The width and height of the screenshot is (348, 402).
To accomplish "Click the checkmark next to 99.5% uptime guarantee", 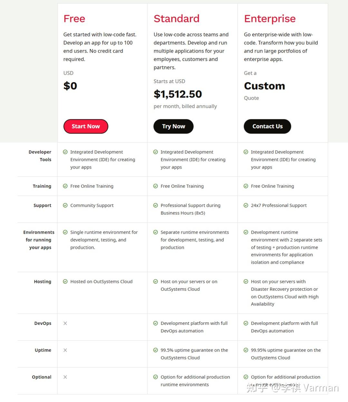I will click(155, 350).
